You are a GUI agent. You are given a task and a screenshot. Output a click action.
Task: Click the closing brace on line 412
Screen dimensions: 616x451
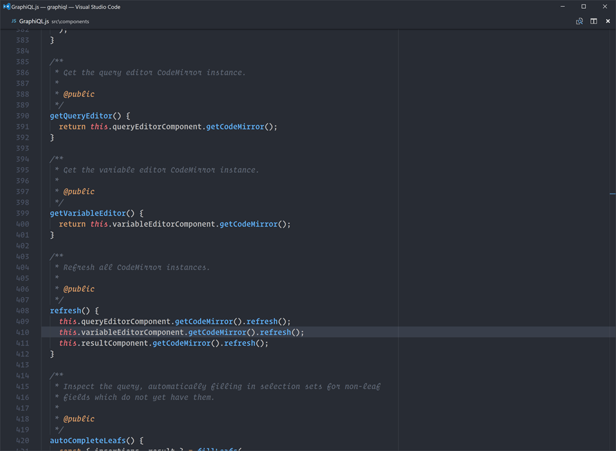coord(52,354)
